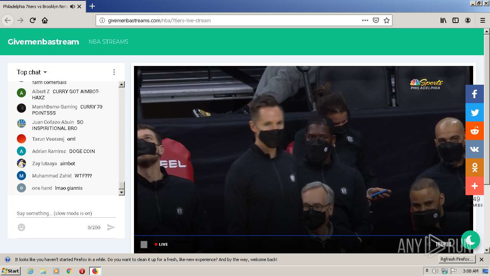
Task: Click the Refresh Firefox button
Action: click(457, 259)
